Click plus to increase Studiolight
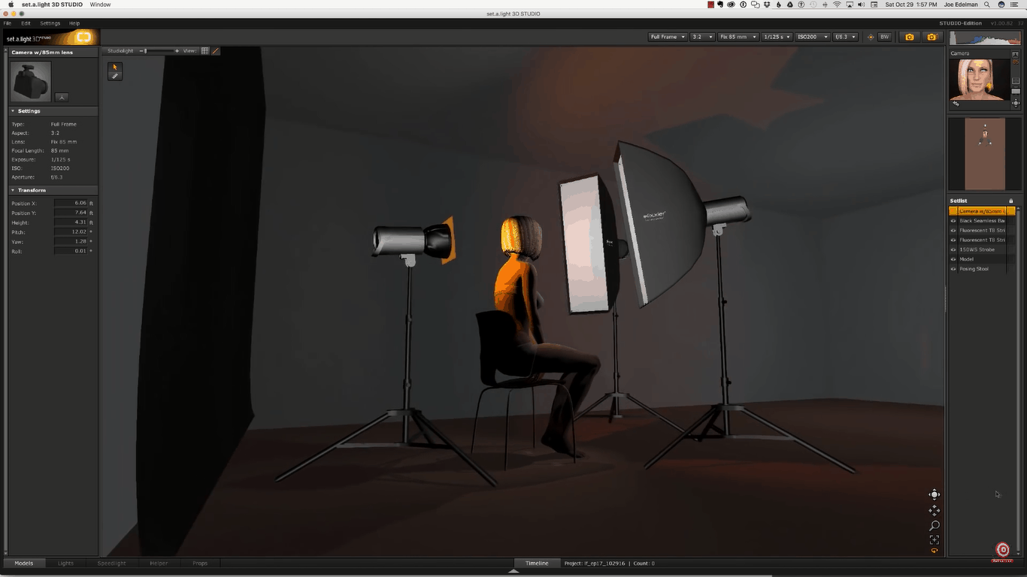1027x577 pixels. point(177,51)
